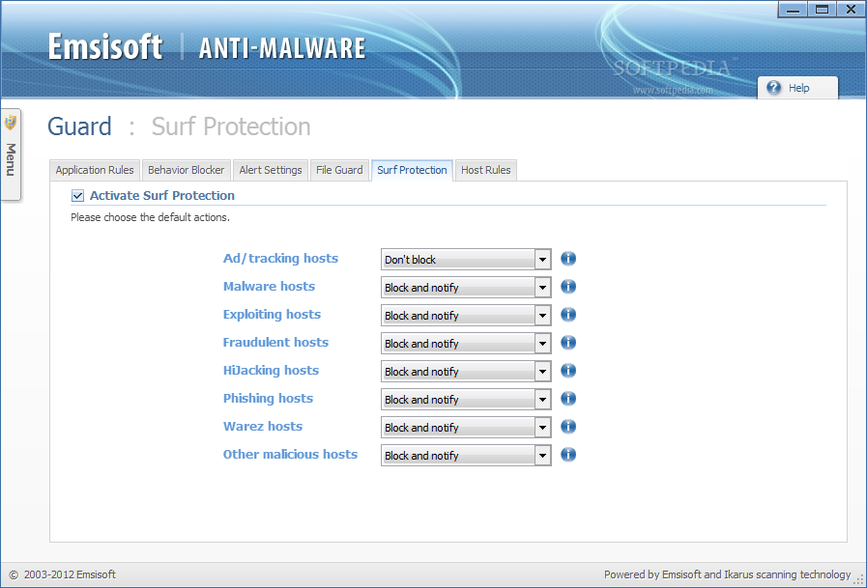
Task: Maximize the Emsisoft window
Action: [x=822, y=10]
